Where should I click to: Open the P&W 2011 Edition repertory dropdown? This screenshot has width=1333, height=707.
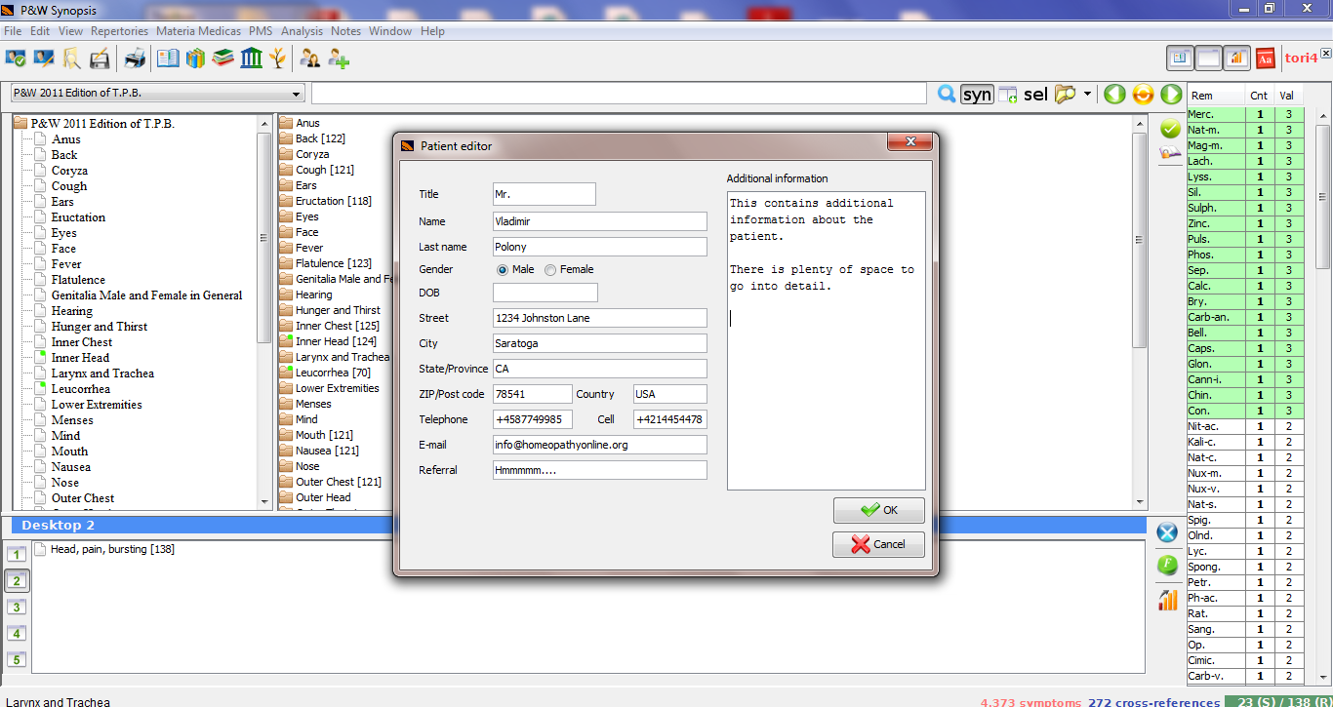pos(158,94)
